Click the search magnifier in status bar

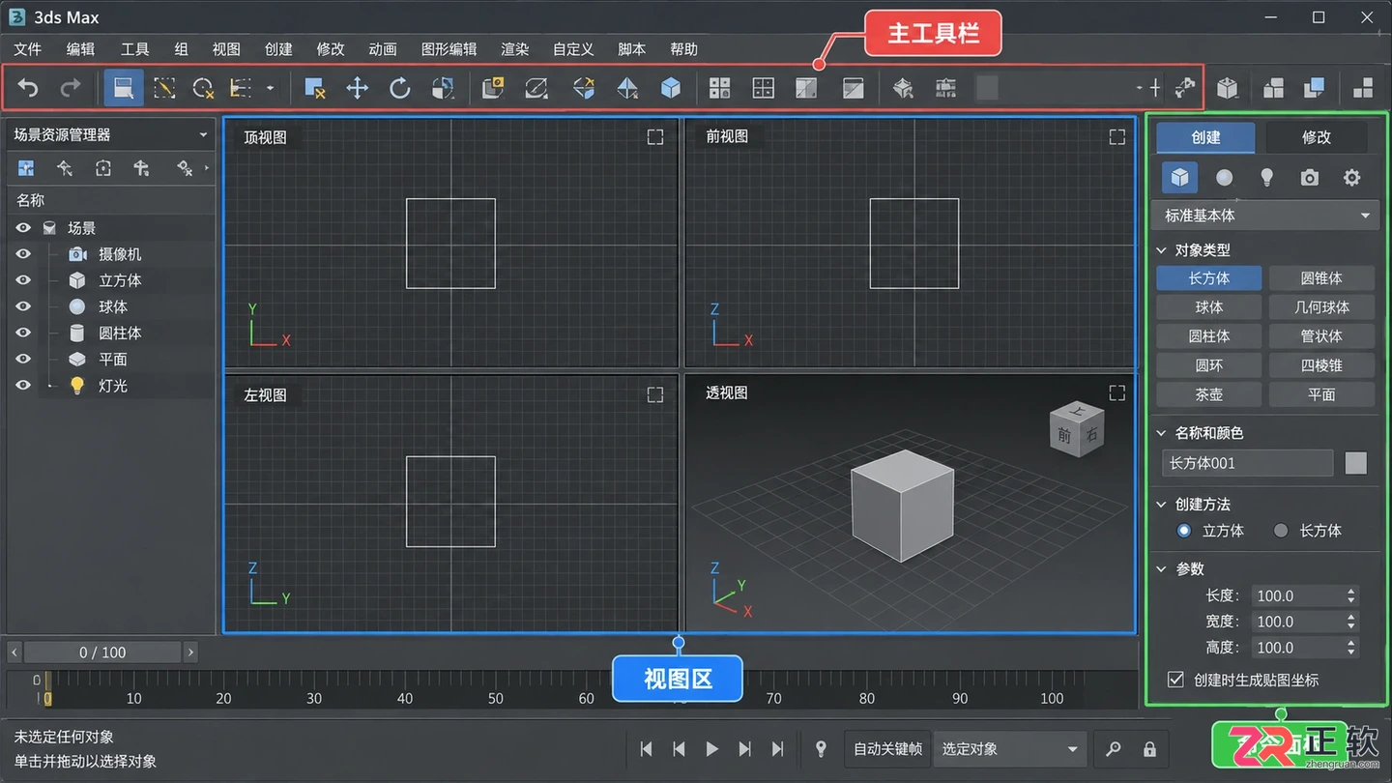pos(1114,749)
